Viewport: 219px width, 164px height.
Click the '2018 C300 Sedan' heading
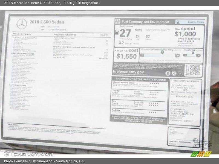pos(47,22)
